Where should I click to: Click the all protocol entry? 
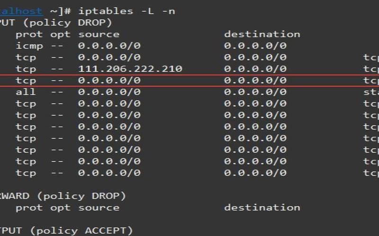pos(26,92)
